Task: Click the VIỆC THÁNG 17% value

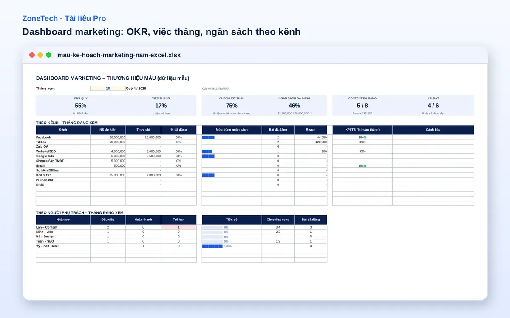Action: click(x=161, y=106)
